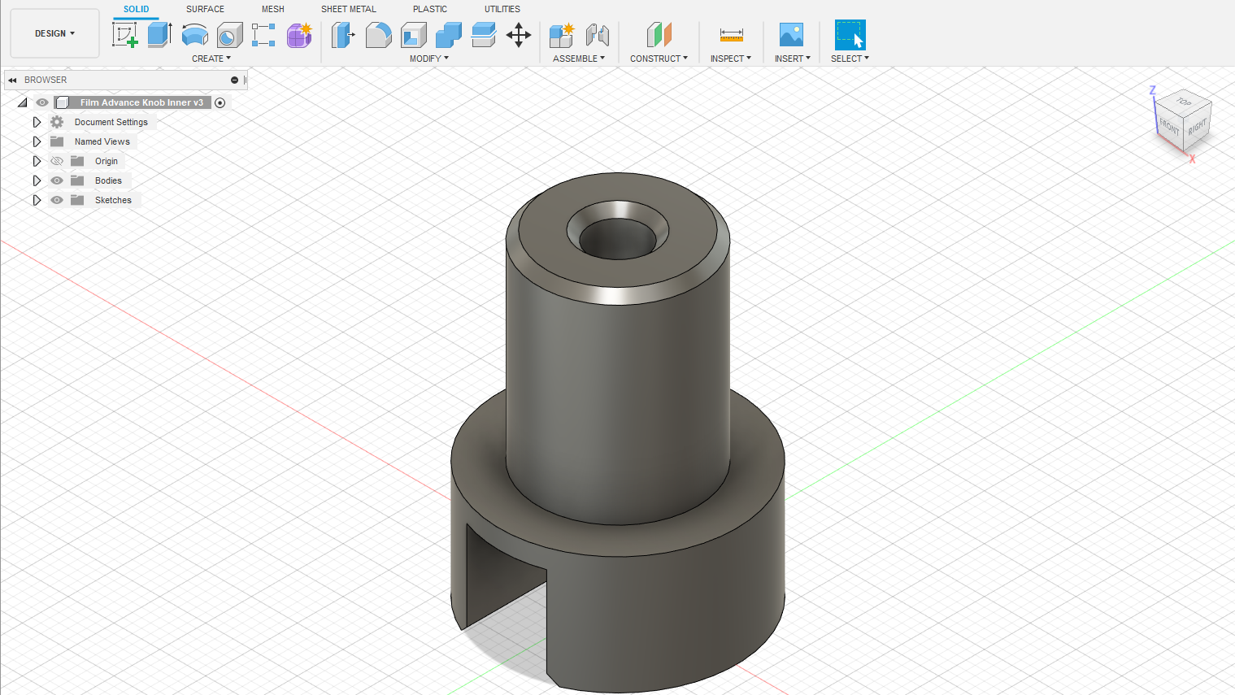
Task: Expand the Named Views node
Action: [37, 141]
